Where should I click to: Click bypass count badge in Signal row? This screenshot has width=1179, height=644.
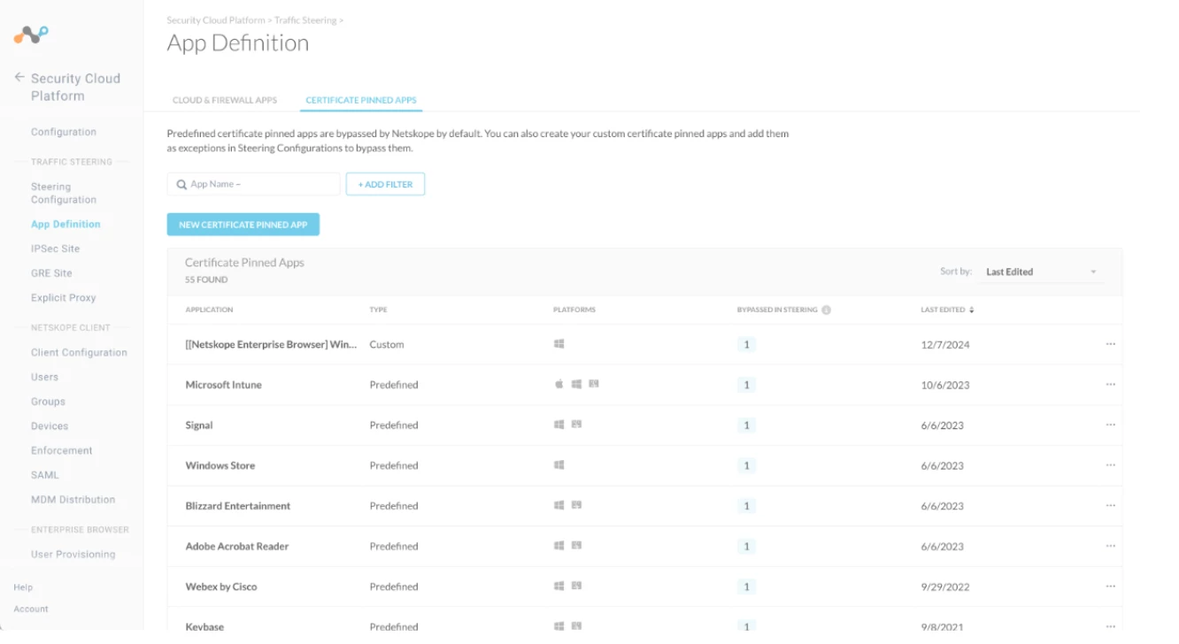[746, 425]
